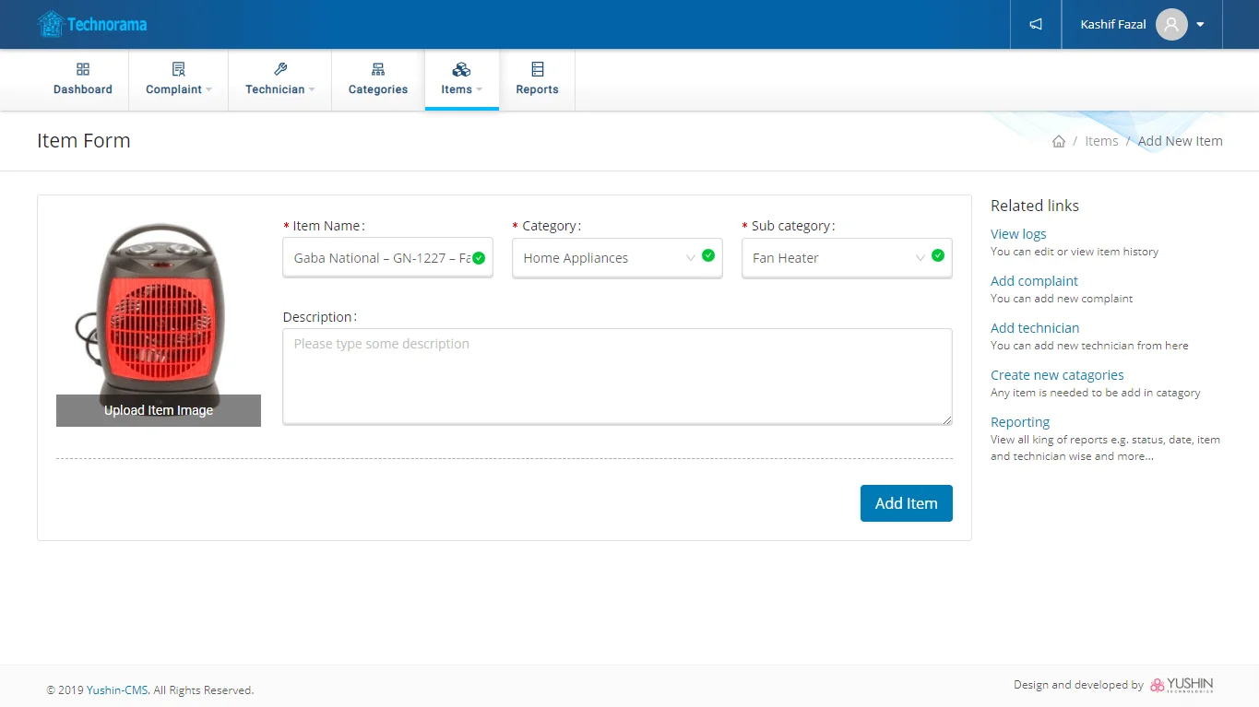Open the Create new catagories link
The image size is (1259, 707).
1057,375
